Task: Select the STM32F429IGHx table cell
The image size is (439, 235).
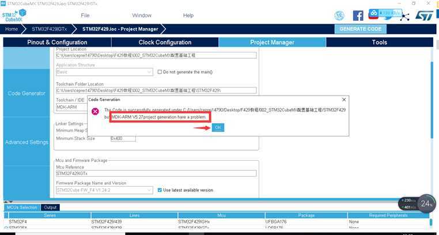Action: click(221, 222)
